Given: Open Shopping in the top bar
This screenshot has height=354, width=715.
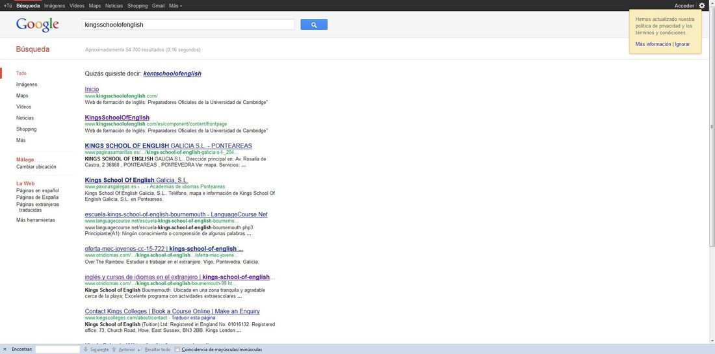Looking at the screenshot, I should click(137, 6).
